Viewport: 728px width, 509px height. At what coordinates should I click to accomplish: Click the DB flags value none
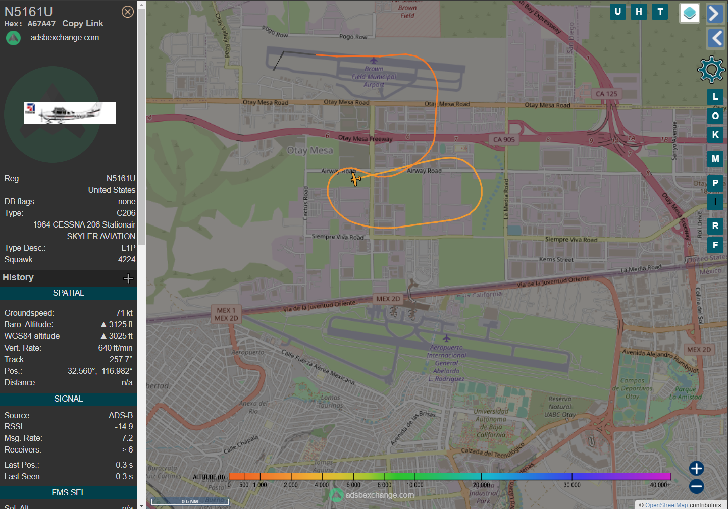pos(127,202)
